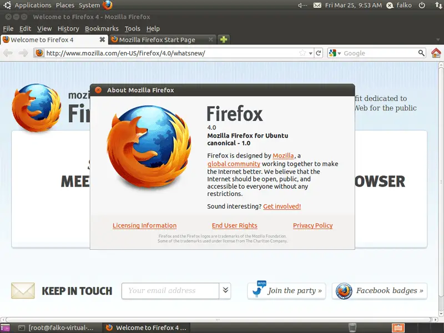Screen dimensions: 444x333
Task: Open the Tools menu
Action: 132,29
